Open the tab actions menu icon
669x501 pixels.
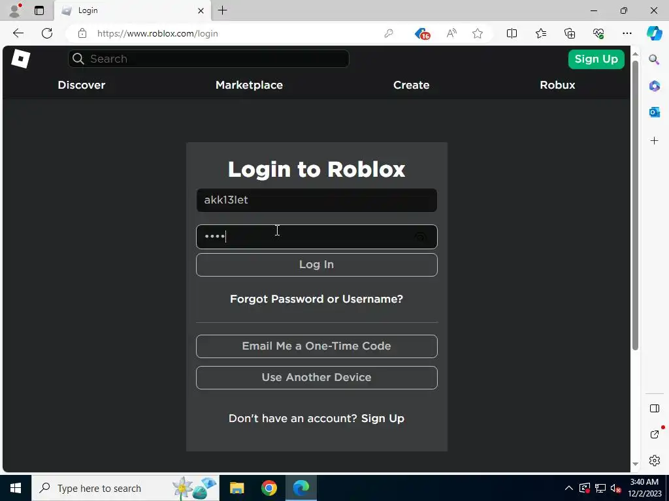(x=39, y=10)
